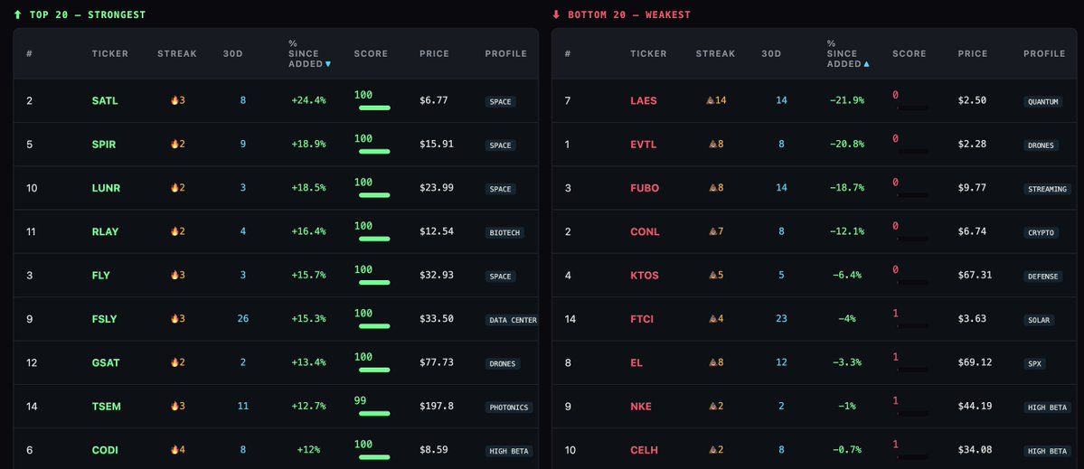Click the $44.19 price for NKE
Viewport: 1084px width, 469px height.
tap(975, 406)
